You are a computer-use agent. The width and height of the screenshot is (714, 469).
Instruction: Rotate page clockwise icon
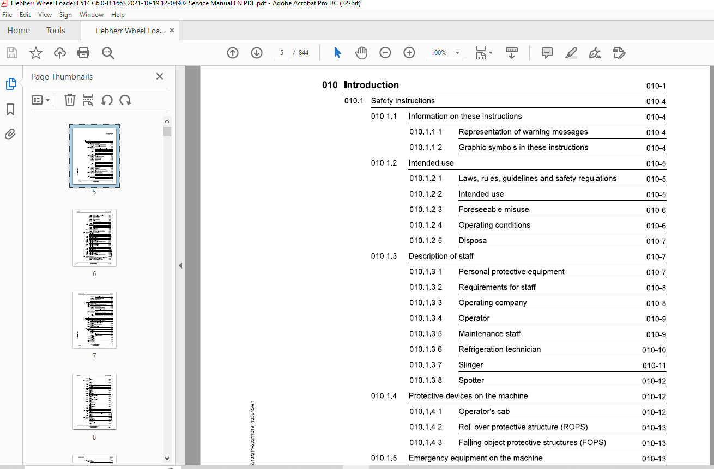click(125, 100)
